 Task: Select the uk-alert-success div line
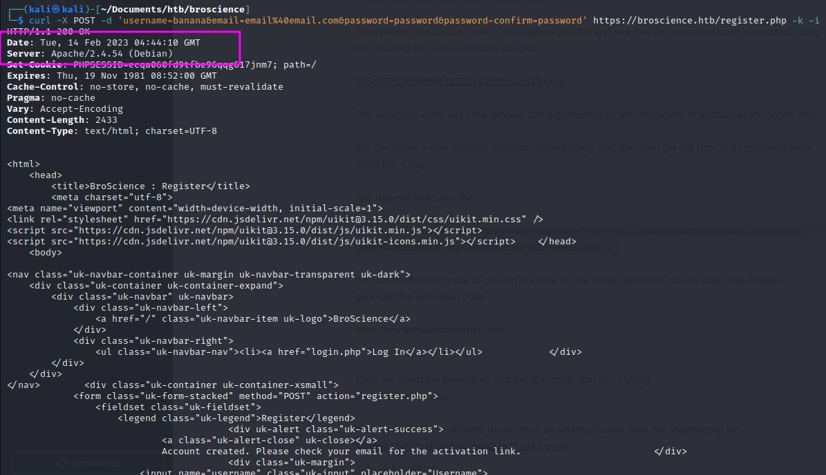click(x=336, y=429)
